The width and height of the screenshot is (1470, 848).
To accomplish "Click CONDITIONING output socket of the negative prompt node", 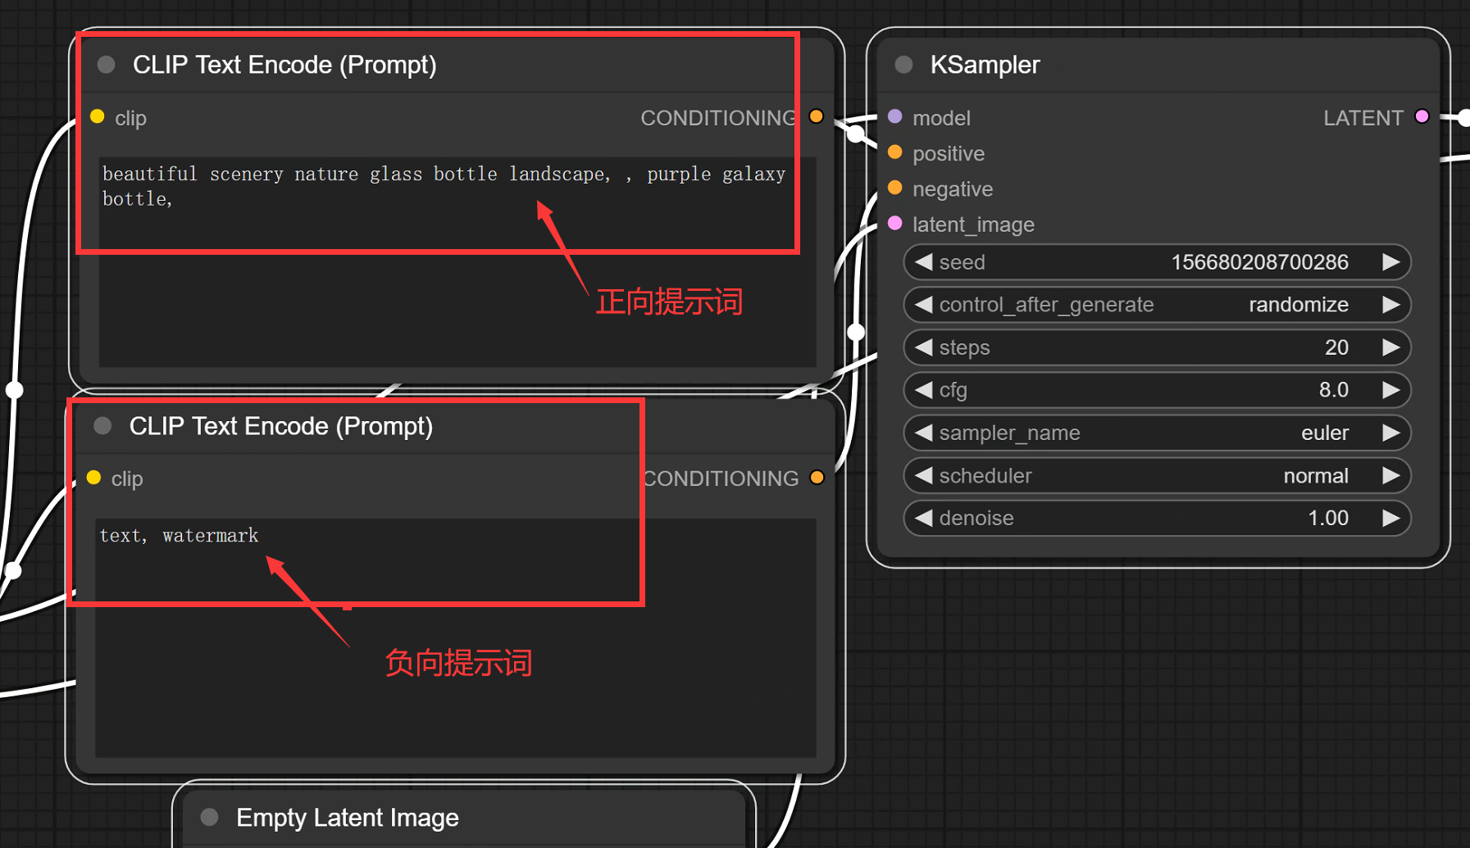I will point(817,478).
